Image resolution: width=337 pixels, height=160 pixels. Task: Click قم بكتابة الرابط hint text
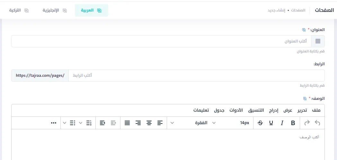pos(312,86)
